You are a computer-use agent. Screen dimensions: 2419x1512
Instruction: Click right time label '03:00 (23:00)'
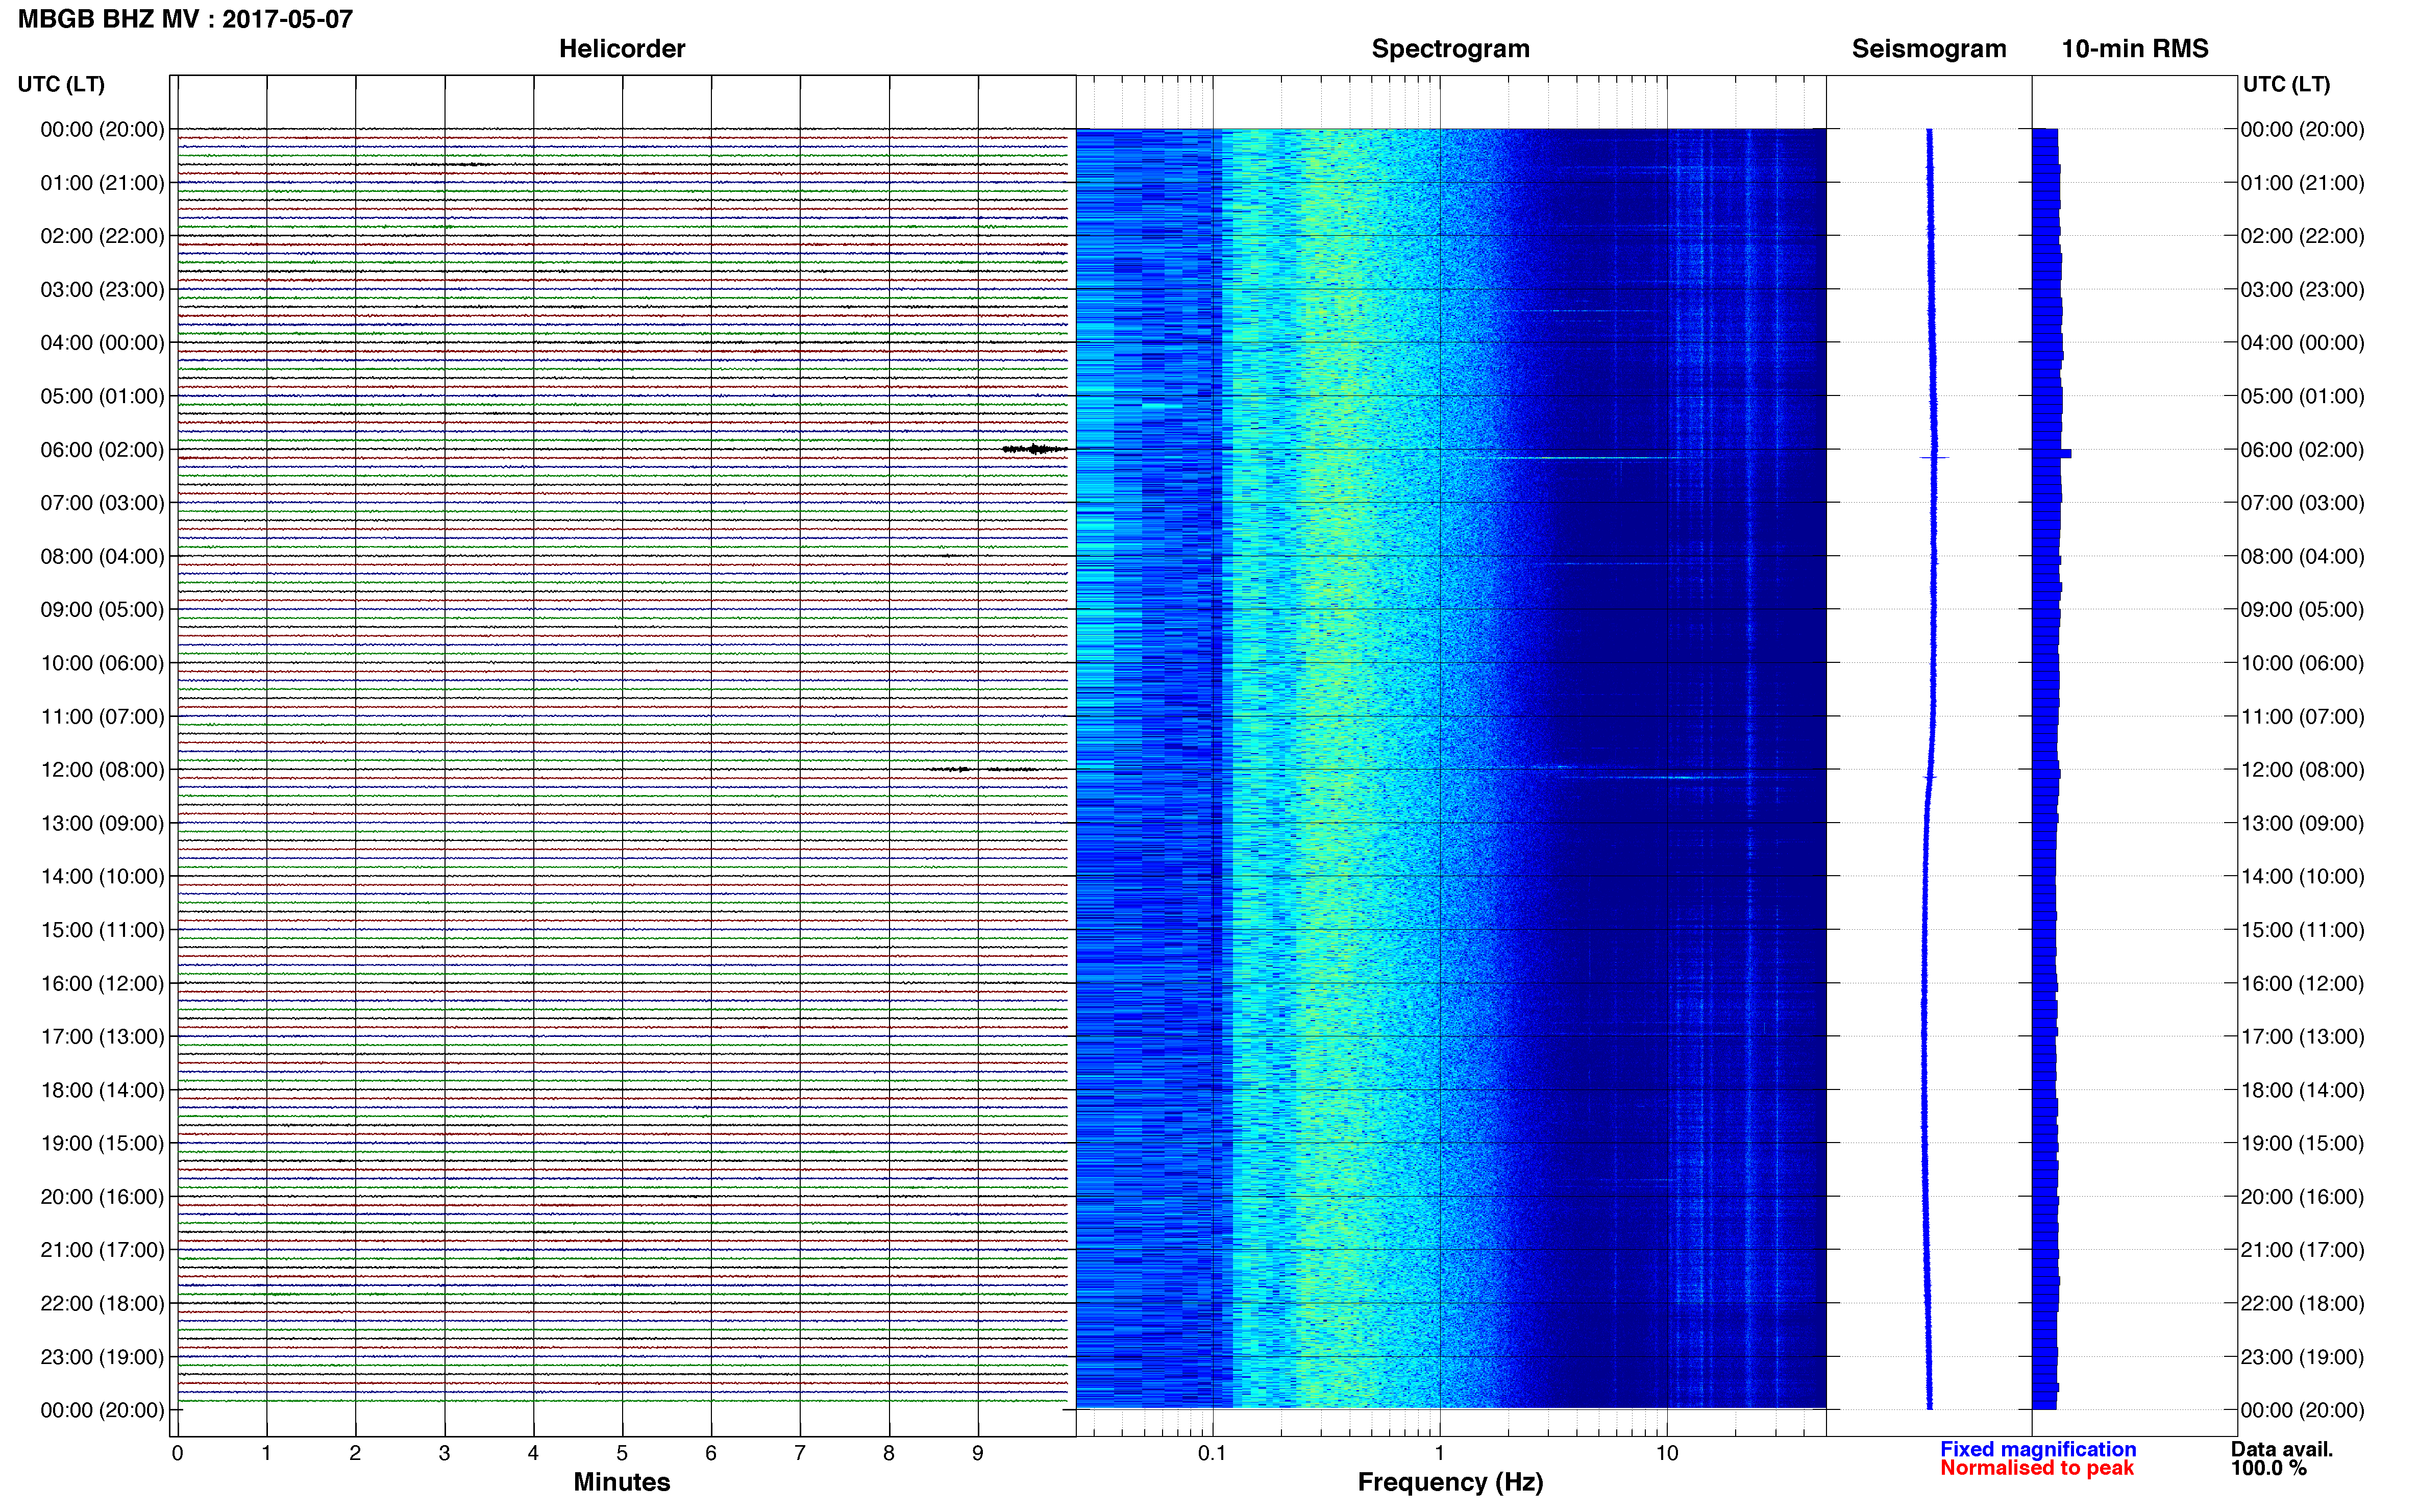2302,290
